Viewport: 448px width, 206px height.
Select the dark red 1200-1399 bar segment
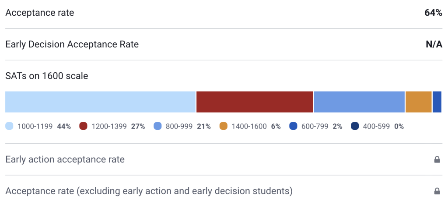[255, 102]
